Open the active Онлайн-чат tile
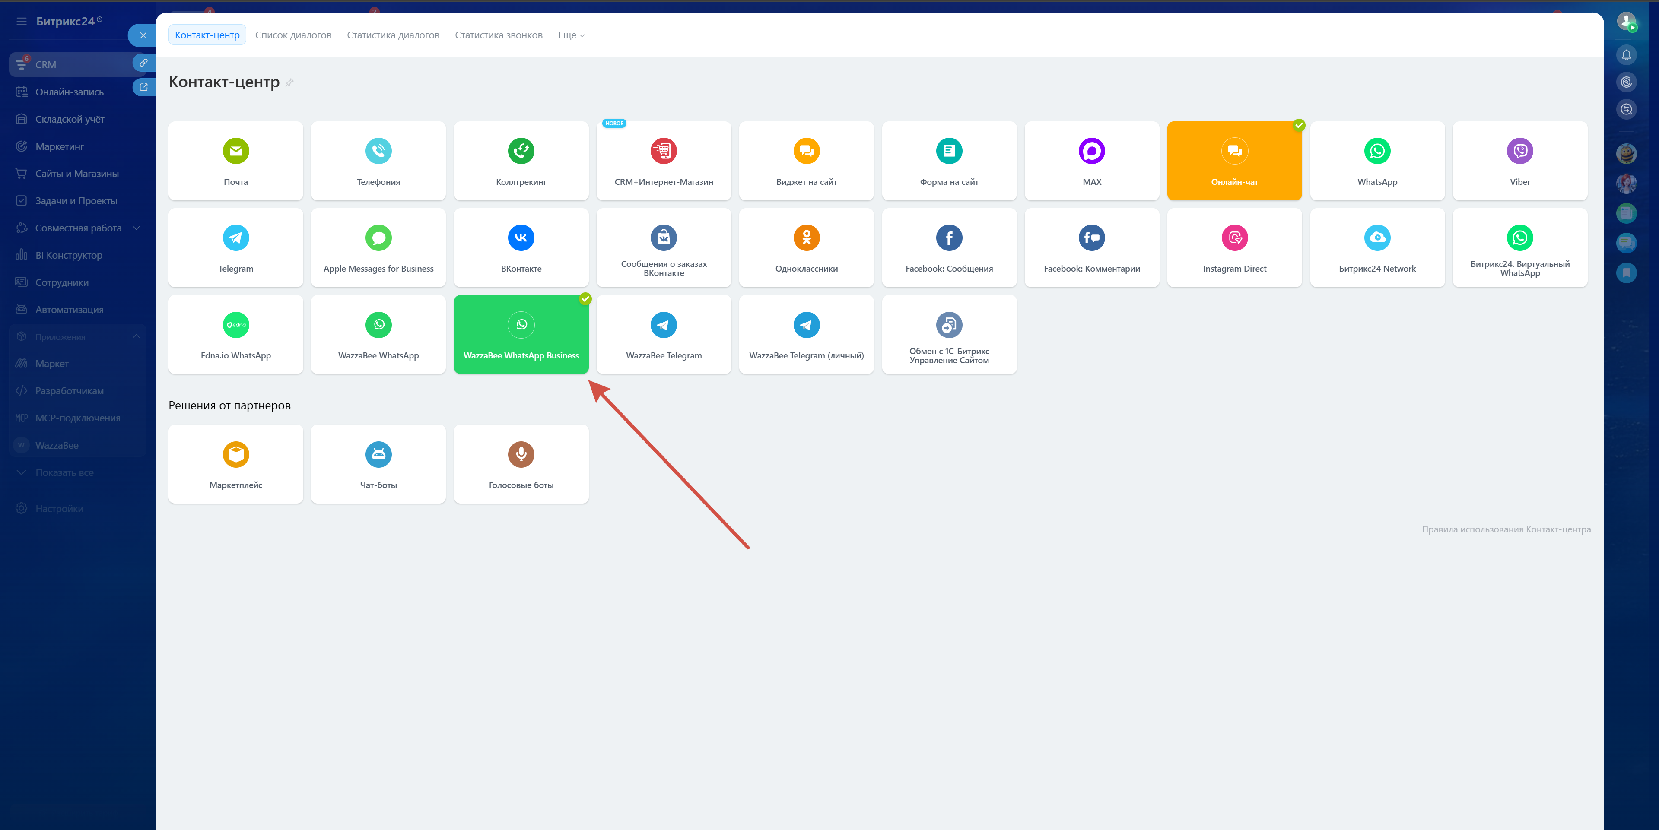 [x=1234, y=161]
